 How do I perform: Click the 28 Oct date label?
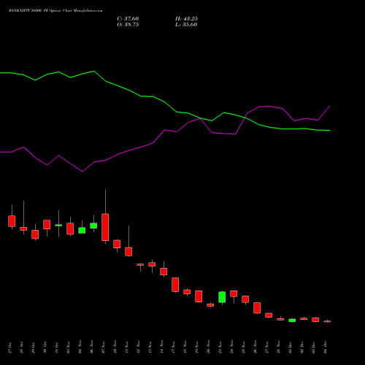pyautogui.click(x=22, y=347)
